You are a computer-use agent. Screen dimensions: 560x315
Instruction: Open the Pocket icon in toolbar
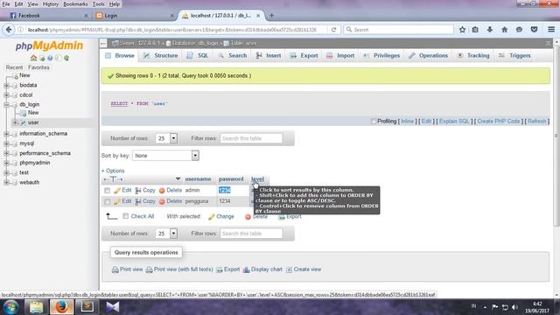coord(534,30)
